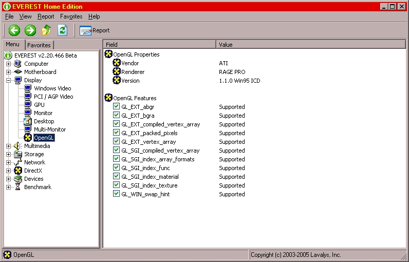Open the Report menu
This screenshot has height=262, width=409.
46,16
